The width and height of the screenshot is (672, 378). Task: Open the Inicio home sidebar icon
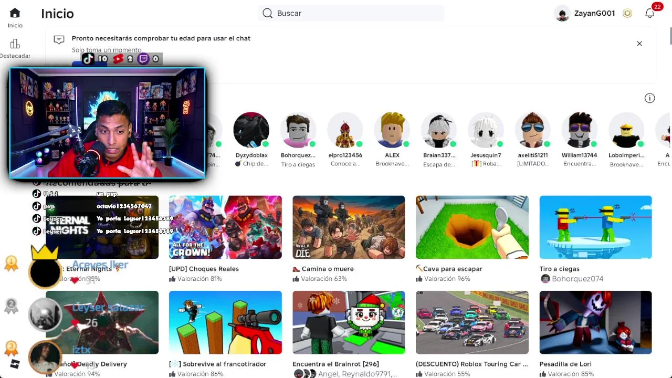15,13
